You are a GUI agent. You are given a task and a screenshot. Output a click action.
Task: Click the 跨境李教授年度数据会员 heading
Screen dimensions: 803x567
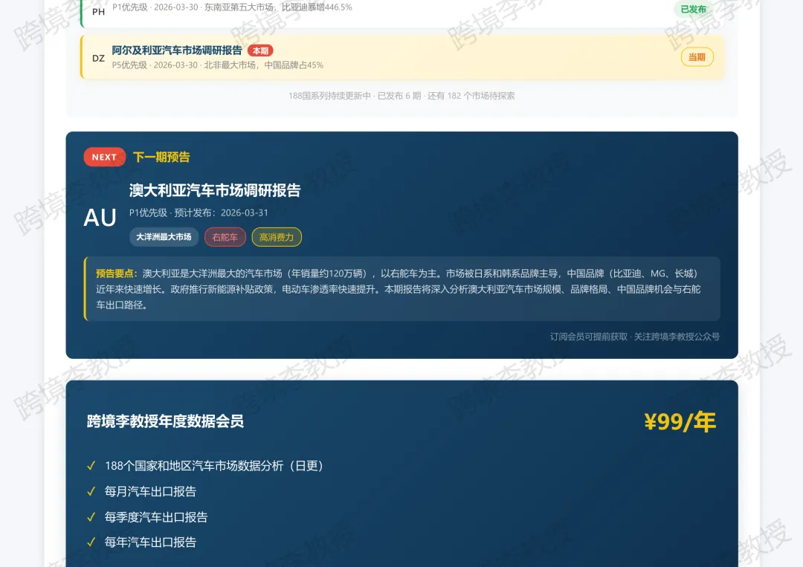click(165, 421)
